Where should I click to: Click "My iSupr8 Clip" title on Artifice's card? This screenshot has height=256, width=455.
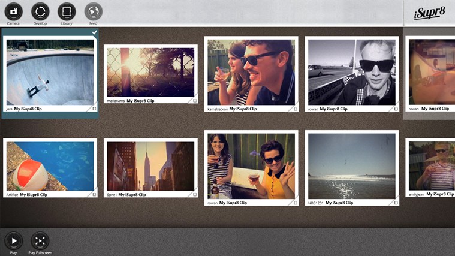tap(34, 194)
